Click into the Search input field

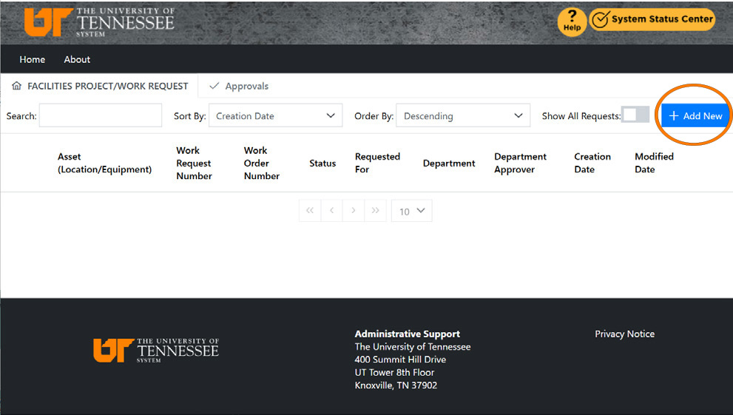click(x=101, y=115)
